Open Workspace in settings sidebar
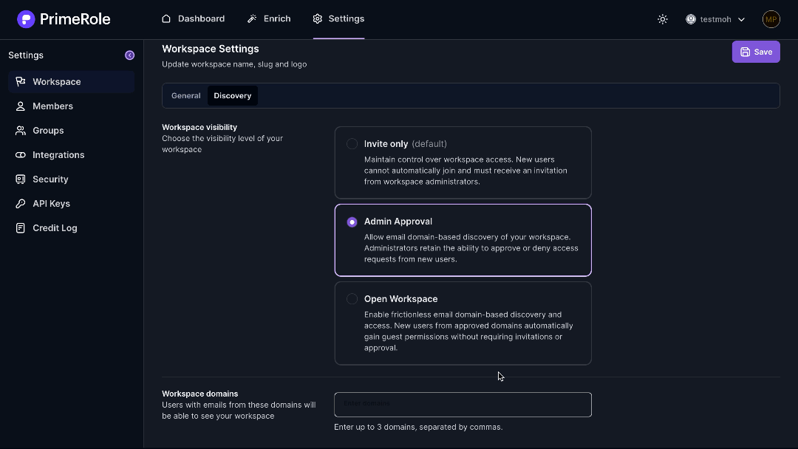798x449 pixels. coord(71,82)
